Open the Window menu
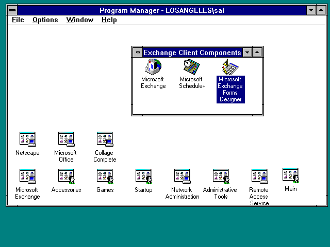 coord(80,20)
